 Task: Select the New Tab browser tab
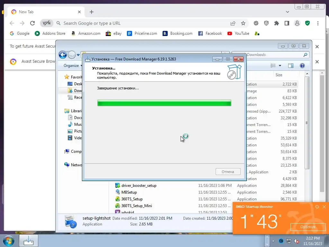(46, 12)
